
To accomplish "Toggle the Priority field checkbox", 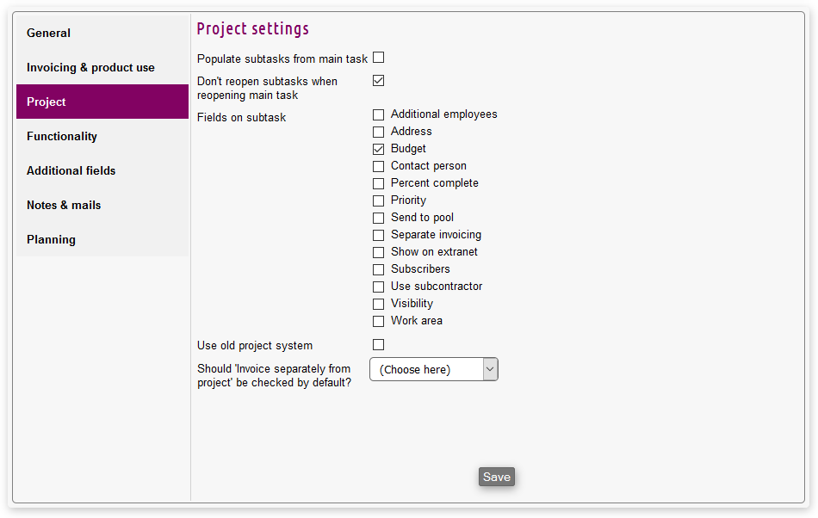I will [378, 200].
